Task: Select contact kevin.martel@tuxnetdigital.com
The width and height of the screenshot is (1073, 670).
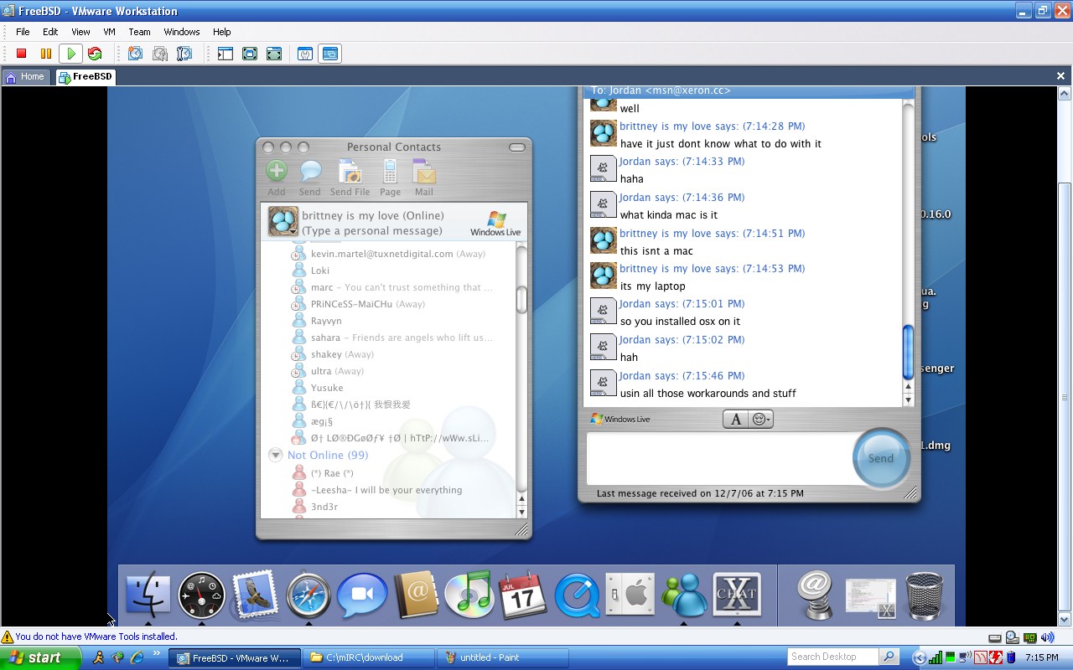Action: (381, 254)
